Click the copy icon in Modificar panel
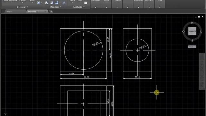 46,3
